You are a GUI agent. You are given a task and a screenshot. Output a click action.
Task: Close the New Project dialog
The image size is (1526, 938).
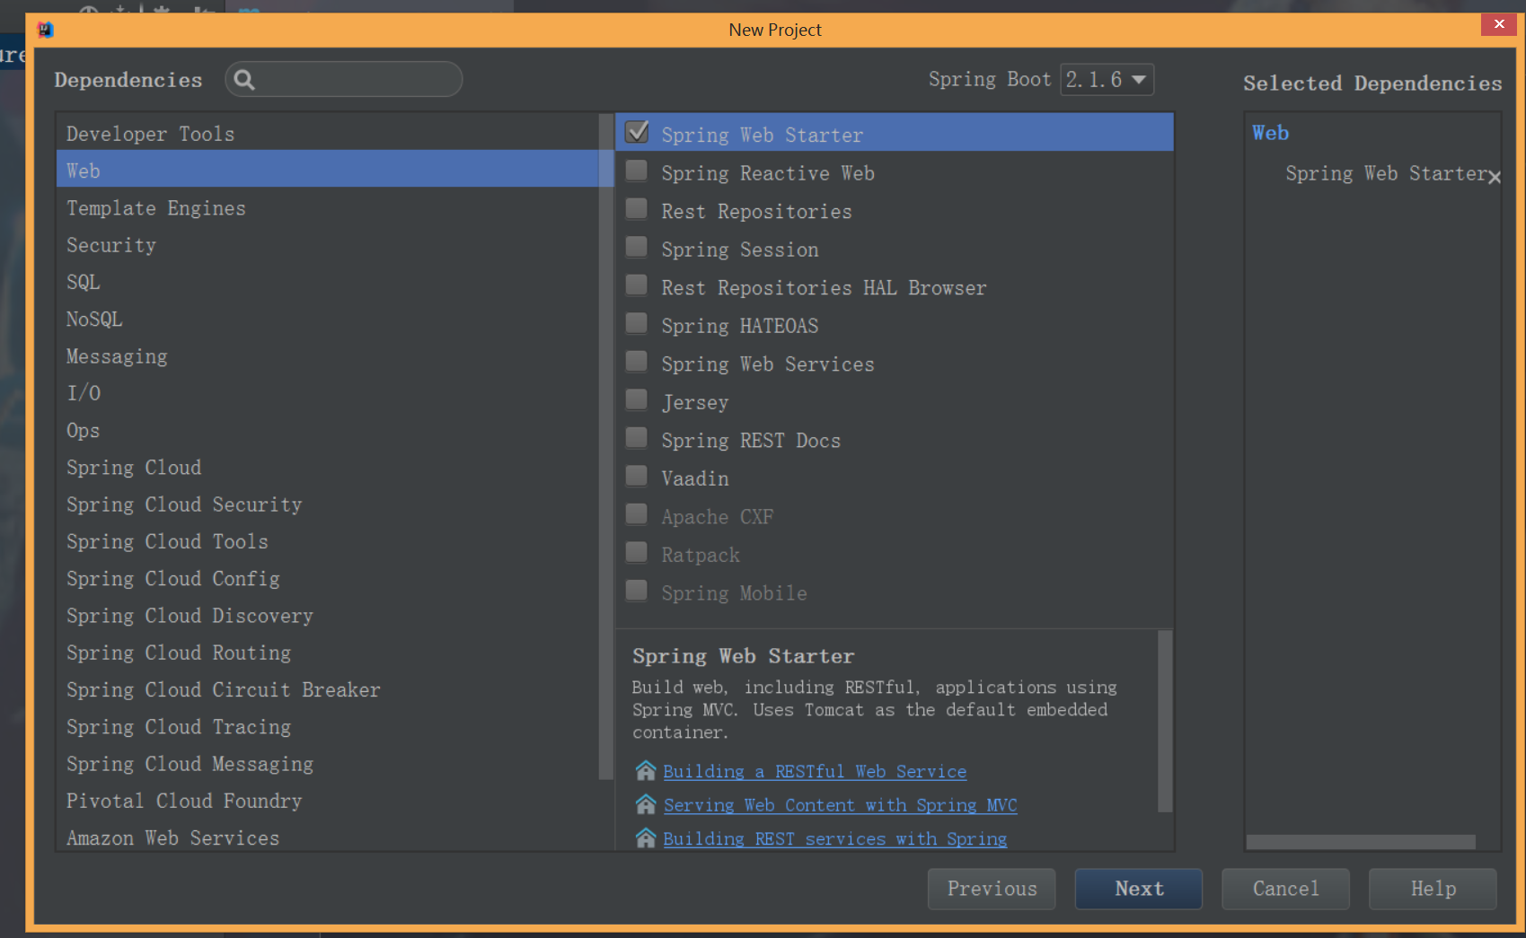coord(1499,24)
